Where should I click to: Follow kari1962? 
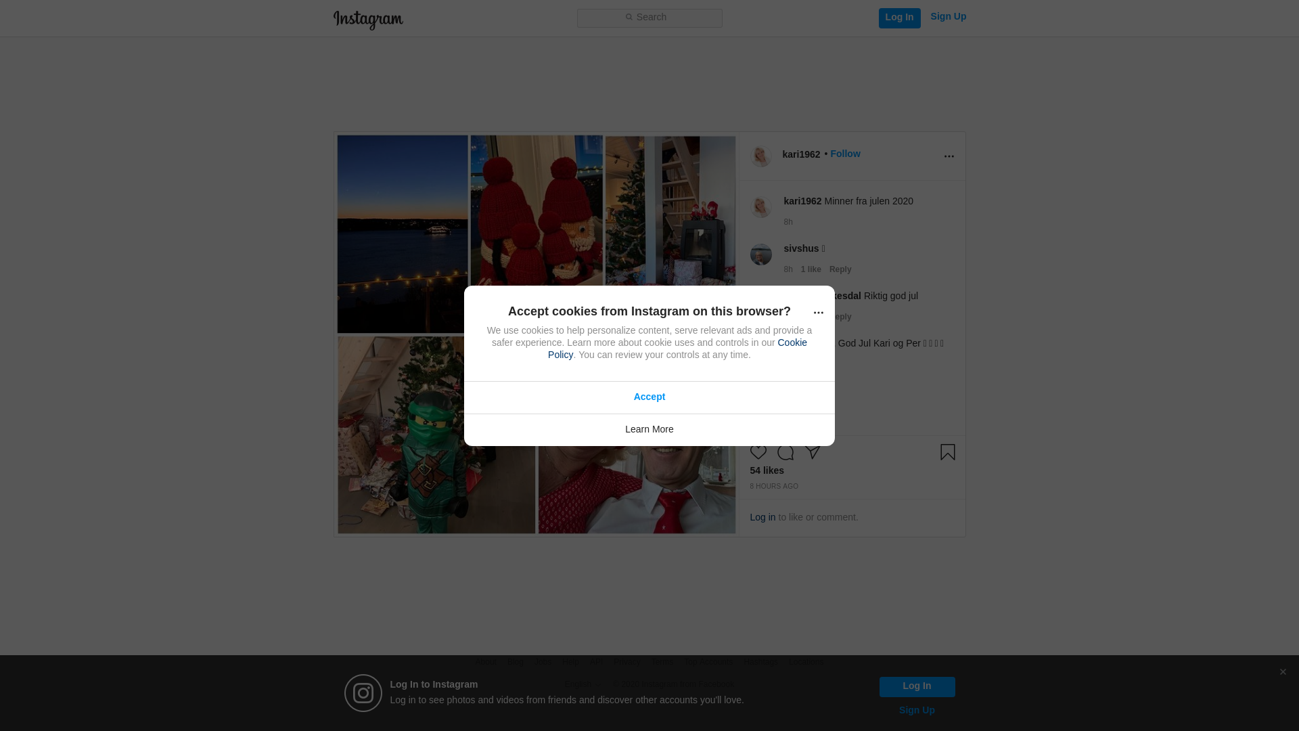[845, 154]
